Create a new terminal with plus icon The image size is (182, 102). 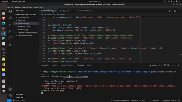point(159,65)
